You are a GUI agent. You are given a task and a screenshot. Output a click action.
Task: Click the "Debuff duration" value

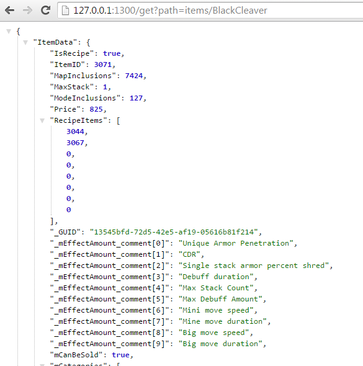click(216, 277)
